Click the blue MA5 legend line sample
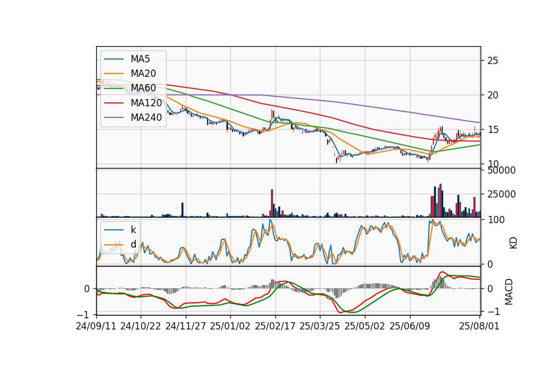534x384 pixels. 113,59
